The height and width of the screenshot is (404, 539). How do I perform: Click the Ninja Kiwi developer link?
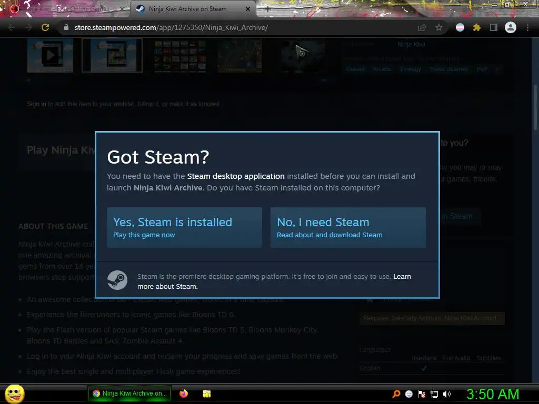point(411,44)
